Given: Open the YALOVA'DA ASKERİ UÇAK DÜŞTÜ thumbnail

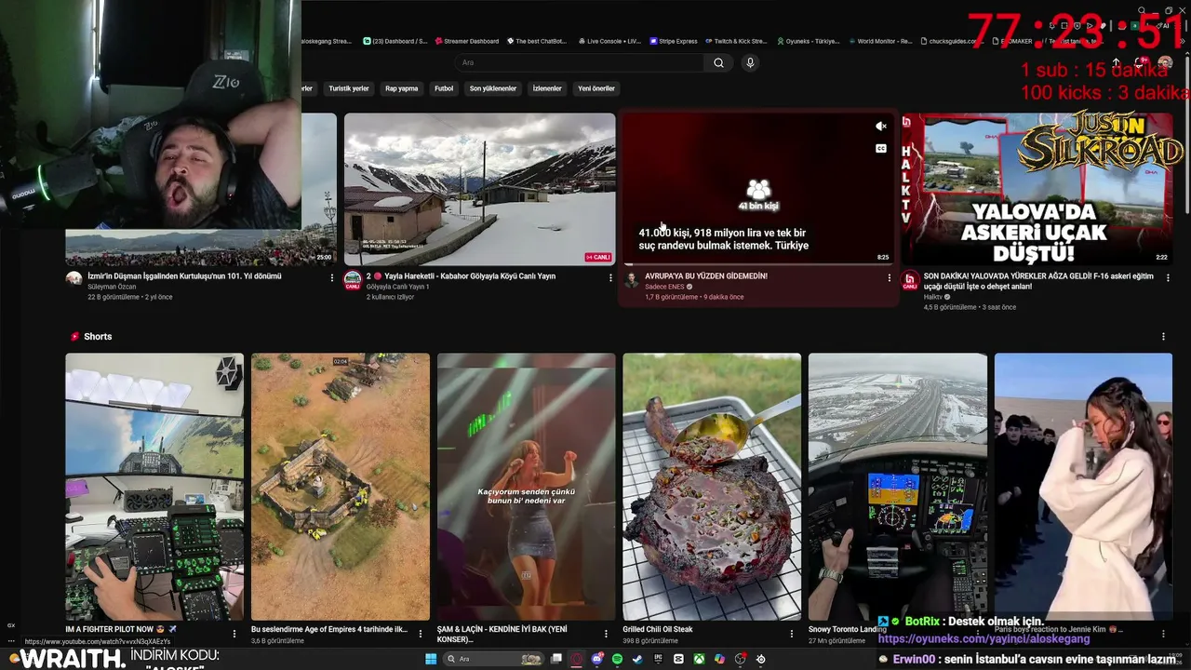Looking at the screenshot, I should tap(1037, 189).
